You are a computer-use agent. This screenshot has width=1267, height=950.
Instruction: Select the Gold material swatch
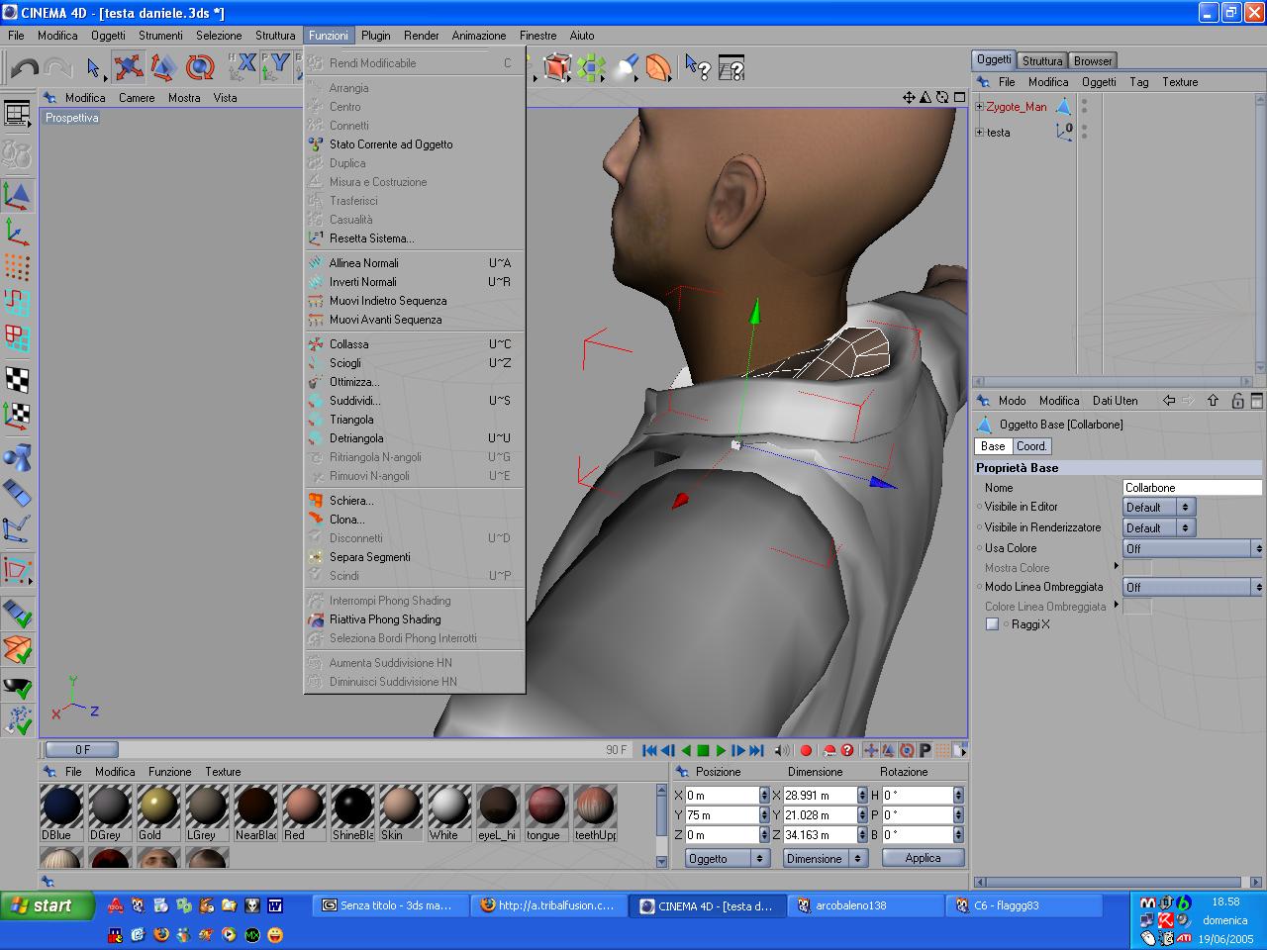pos(158,812)
